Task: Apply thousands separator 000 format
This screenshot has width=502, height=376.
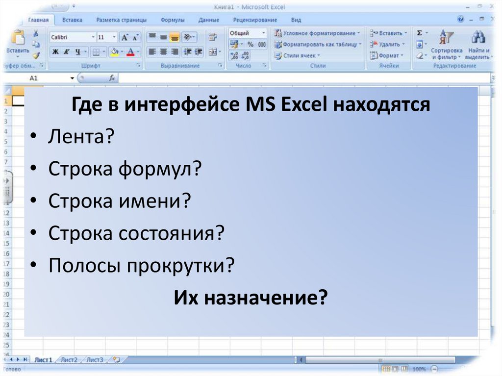Action: [x=262, y=45]
